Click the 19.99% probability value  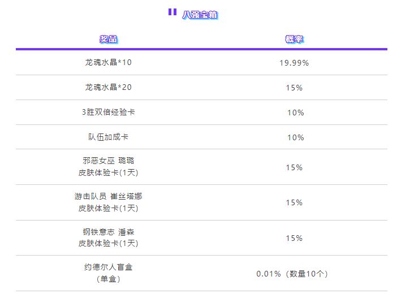294,63
